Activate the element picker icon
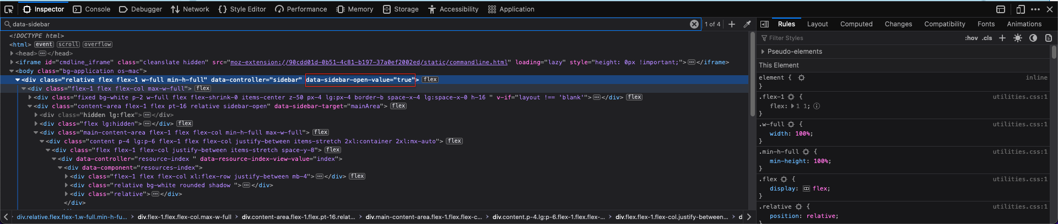The height and width of the screenshot is (224, 1058). click(x=9, y=9)
